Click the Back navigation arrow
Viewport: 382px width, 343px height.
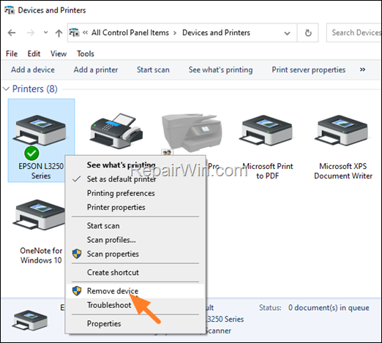click(12, 33)
